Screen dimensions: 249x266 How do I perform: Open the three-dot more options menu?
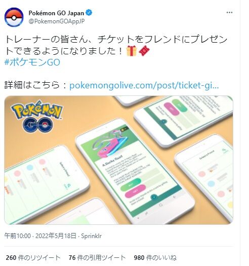pos(229,13)
